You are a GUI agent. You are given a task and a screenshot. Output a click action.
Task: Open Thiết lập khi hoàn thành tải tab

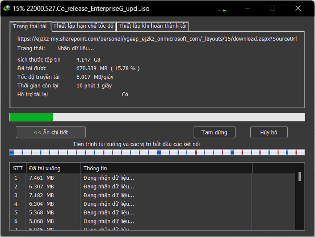coord(153,26)
